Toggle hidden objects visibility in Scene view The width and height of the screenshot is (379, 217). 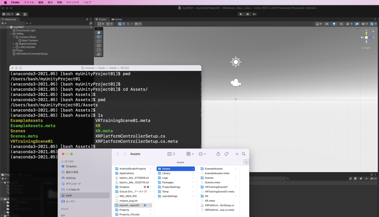point(357,24)
